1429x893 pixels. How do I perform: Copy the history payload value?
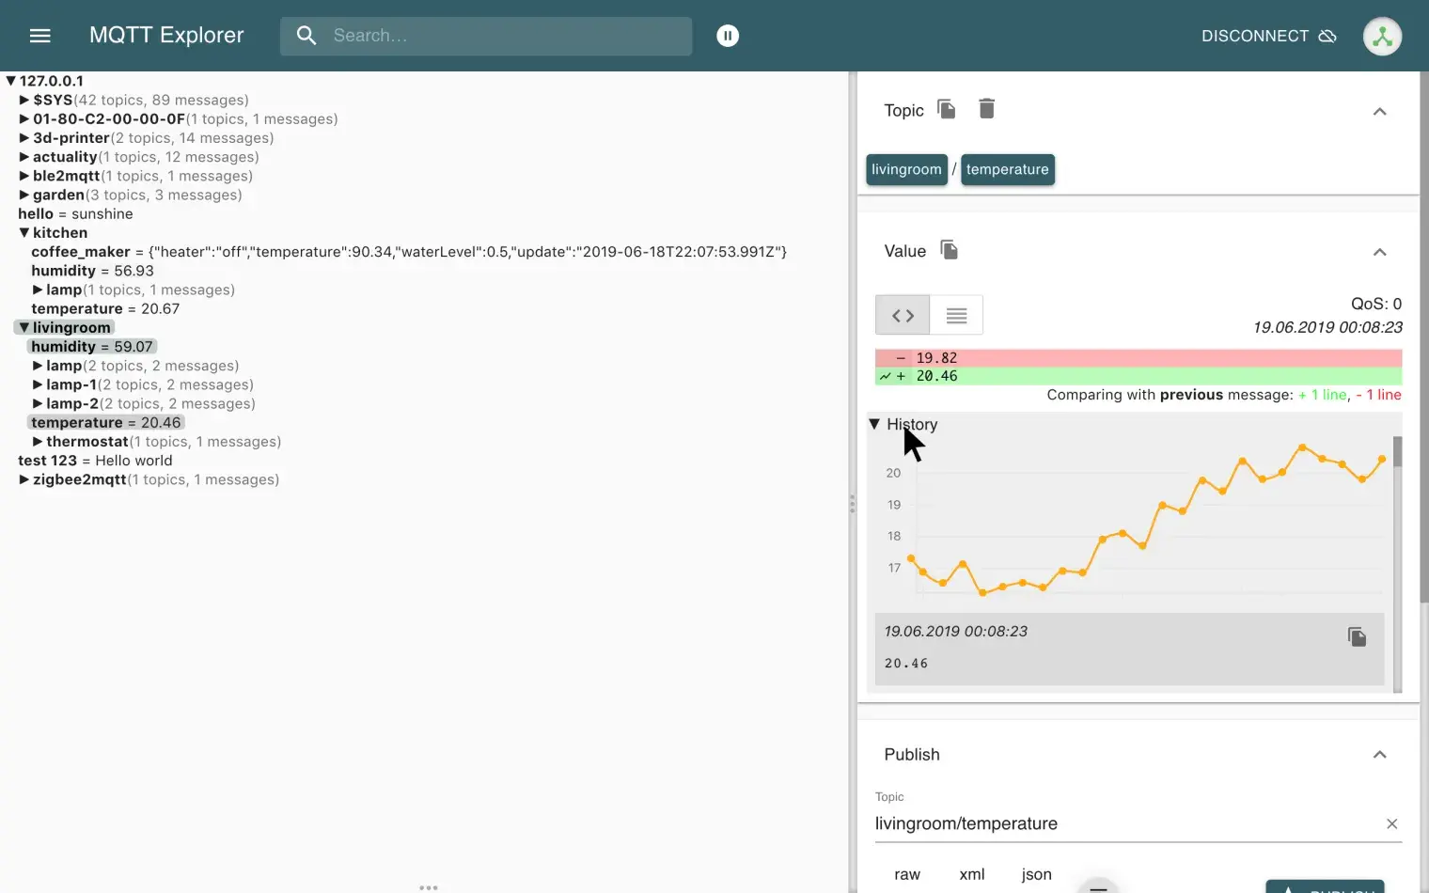(1357, 636)
